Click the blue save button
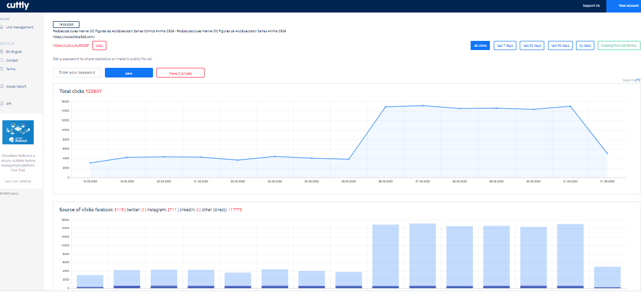The width and height of the screenshot is (641, 294). 129,73
